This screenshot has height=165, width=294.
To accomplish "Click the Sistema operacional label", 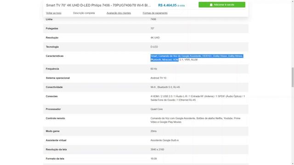I will click(x=58, y=78).
